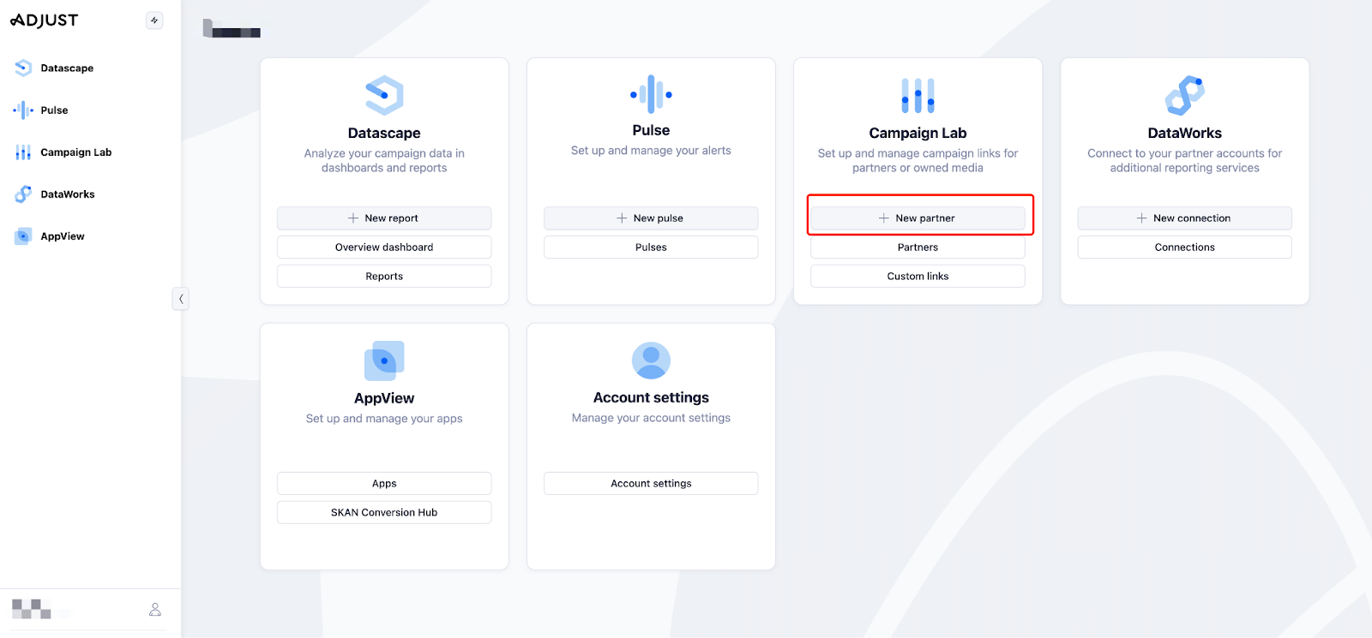
Task: Select DataWorks label in sidebar
Action: (x=68, y=194)
